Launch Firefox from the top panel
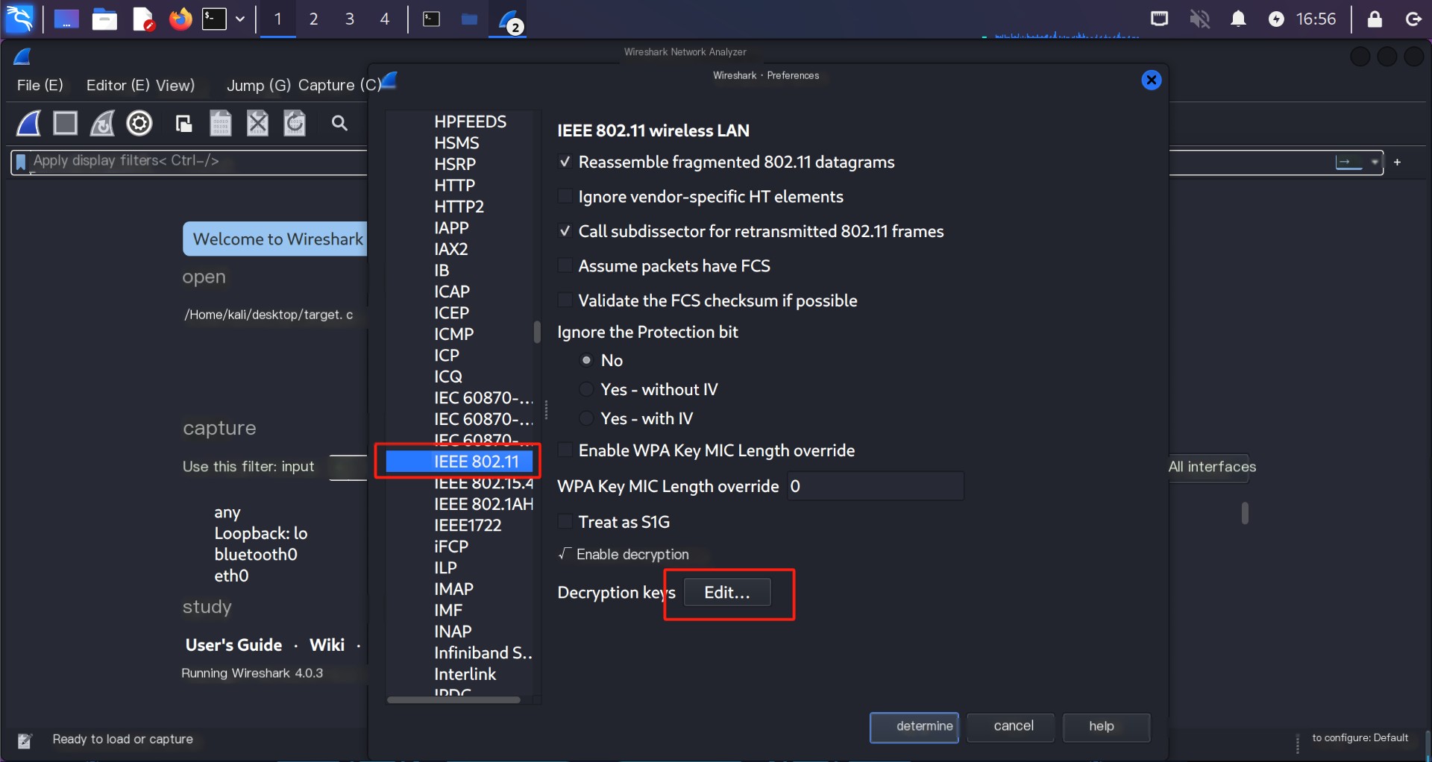Screen dimensions: 1432x762 point(180,19)
